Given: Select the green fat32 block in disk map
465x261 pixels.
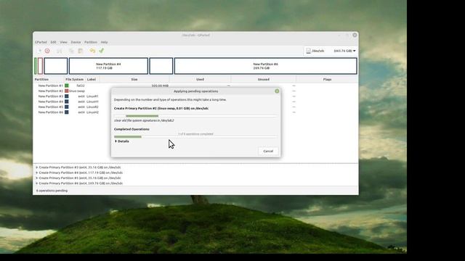Looking at the screenshot, I should pyautogui.click(x=36, y=66).
